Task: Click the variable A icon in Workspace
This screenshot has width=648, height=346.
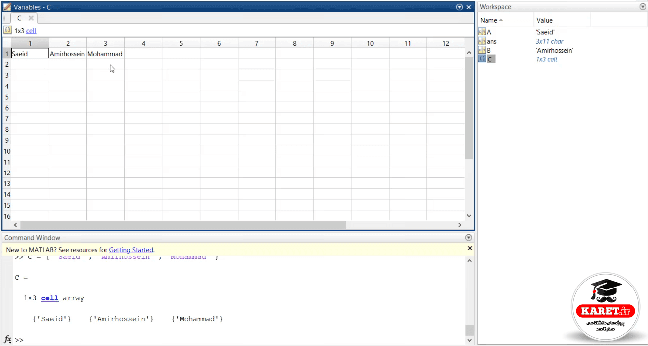Action: coord(482,32)
